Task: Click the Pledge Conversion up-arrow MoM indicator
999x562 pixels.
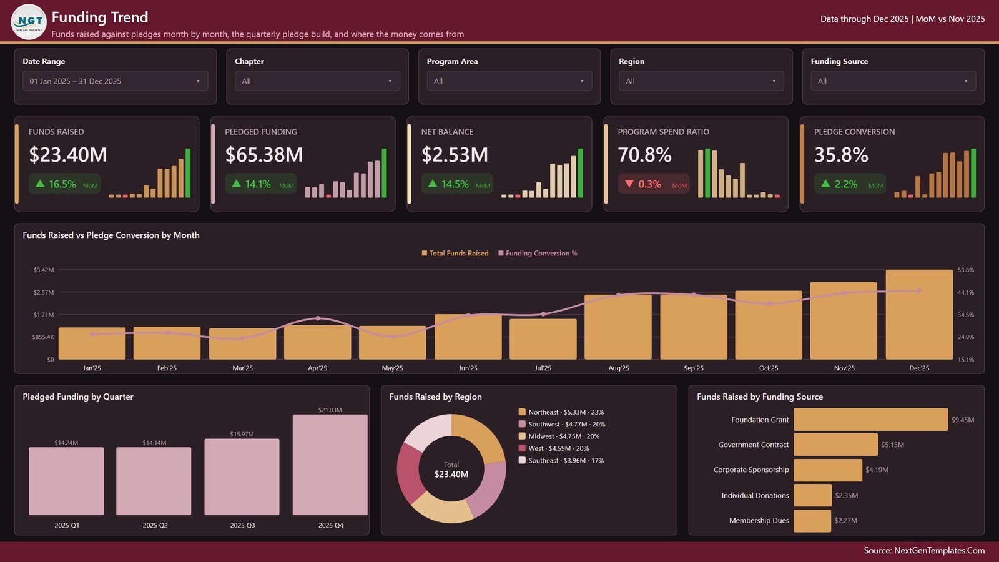Action: point(825,184)
